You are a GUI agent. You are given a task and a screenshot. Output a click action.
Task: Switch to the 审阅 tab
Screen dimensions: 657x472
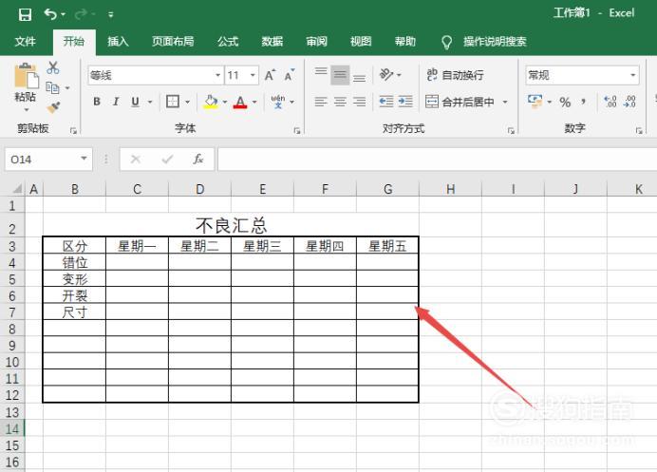(x=316, y=41)
